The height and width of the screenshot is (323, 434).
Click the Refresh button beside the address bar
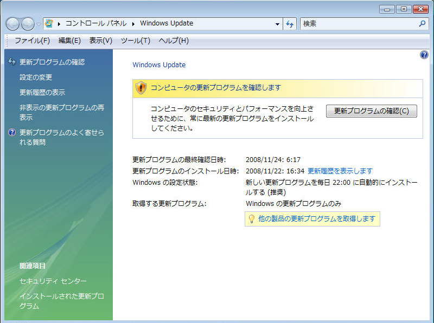click(290, 24)
